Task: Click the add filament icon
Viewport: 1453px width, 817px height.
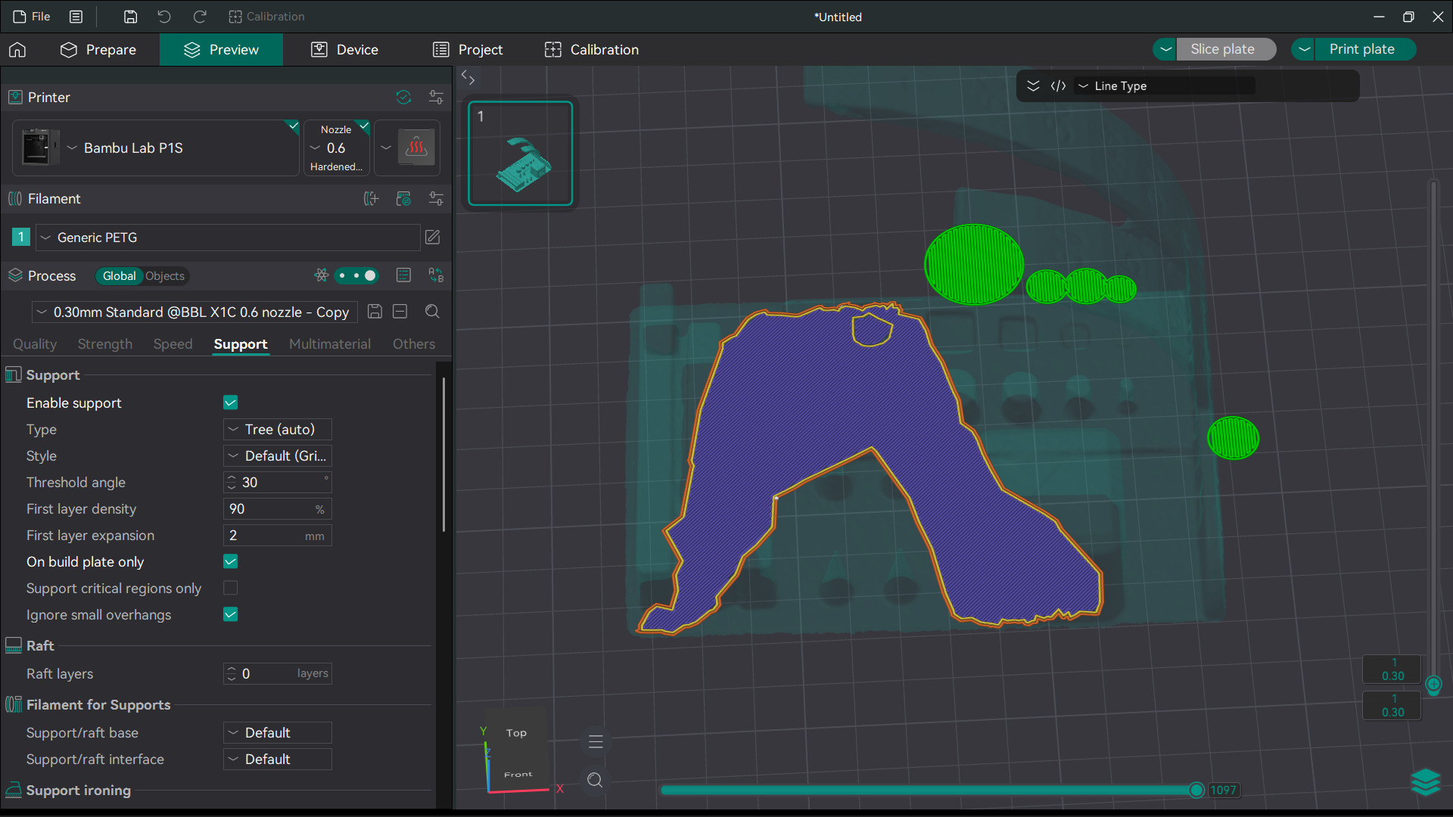Action: click(371, 198)
